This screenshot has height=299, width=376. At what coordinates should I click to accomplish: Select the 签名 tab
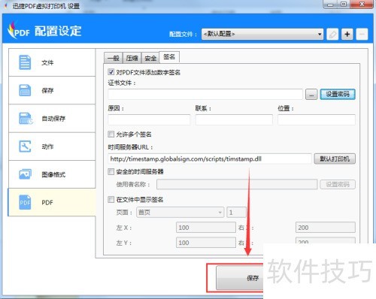169,57
